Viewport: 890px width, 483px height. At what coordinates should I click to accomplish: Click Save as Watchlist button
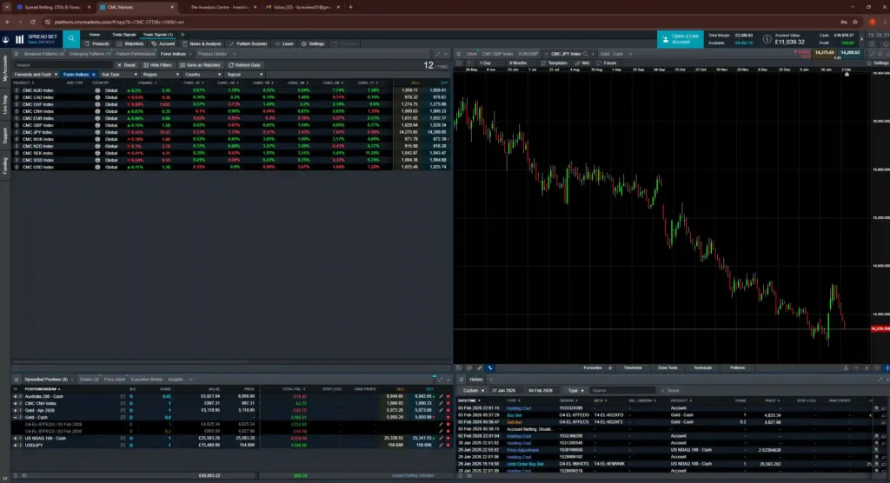point(201,64)
